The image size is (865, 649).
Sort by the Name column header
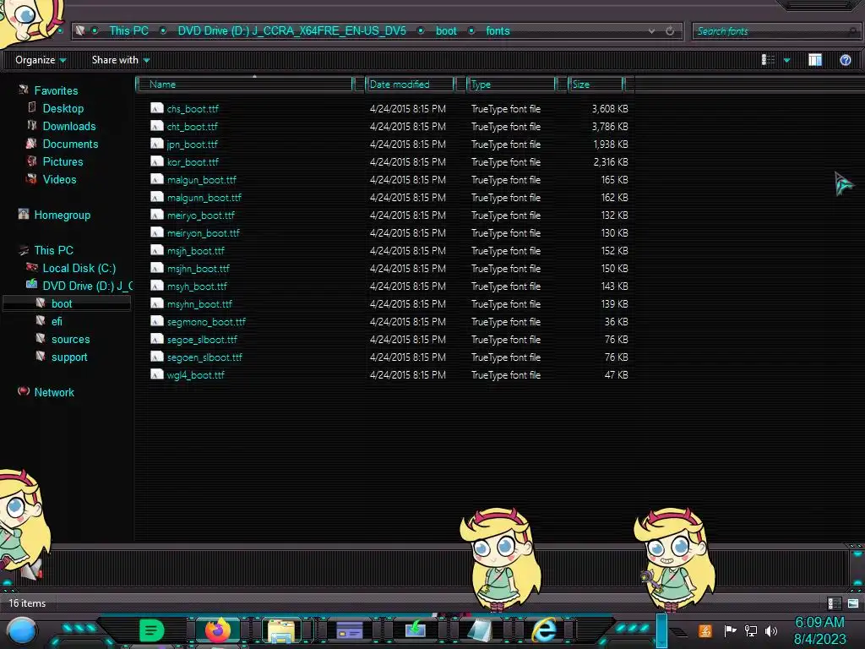(x=246, y=85)
